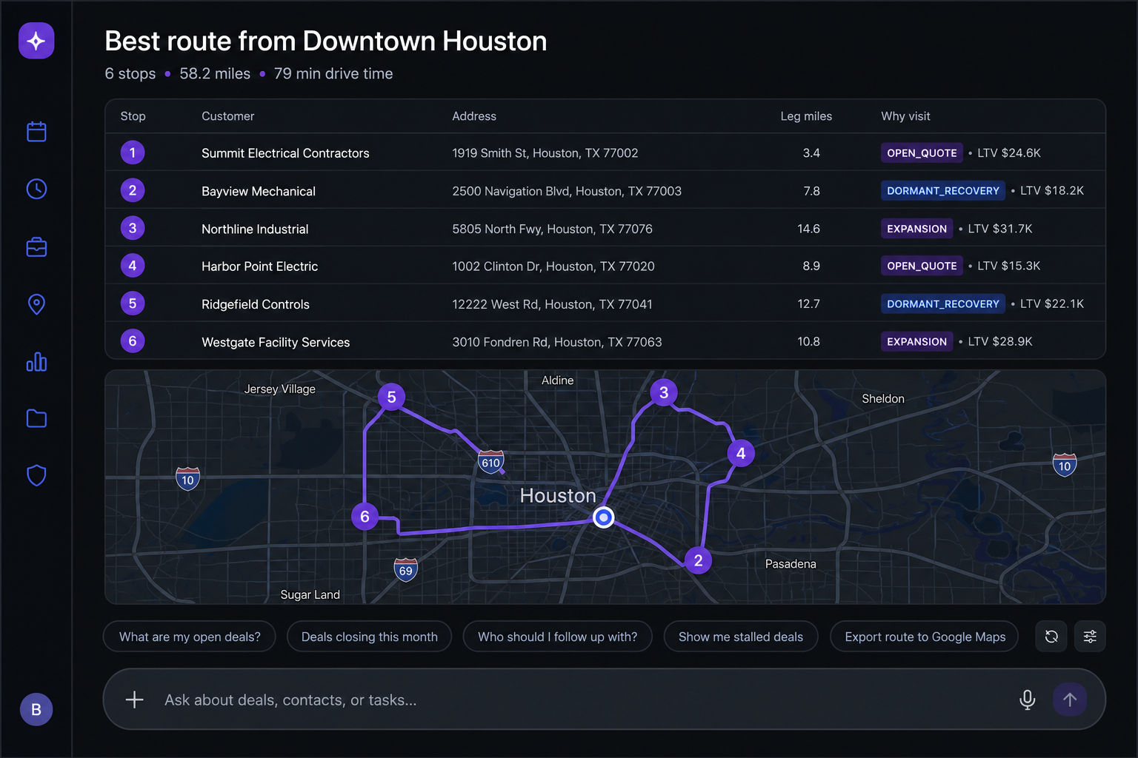Click Show me stalled deals chip

point(741,637)
